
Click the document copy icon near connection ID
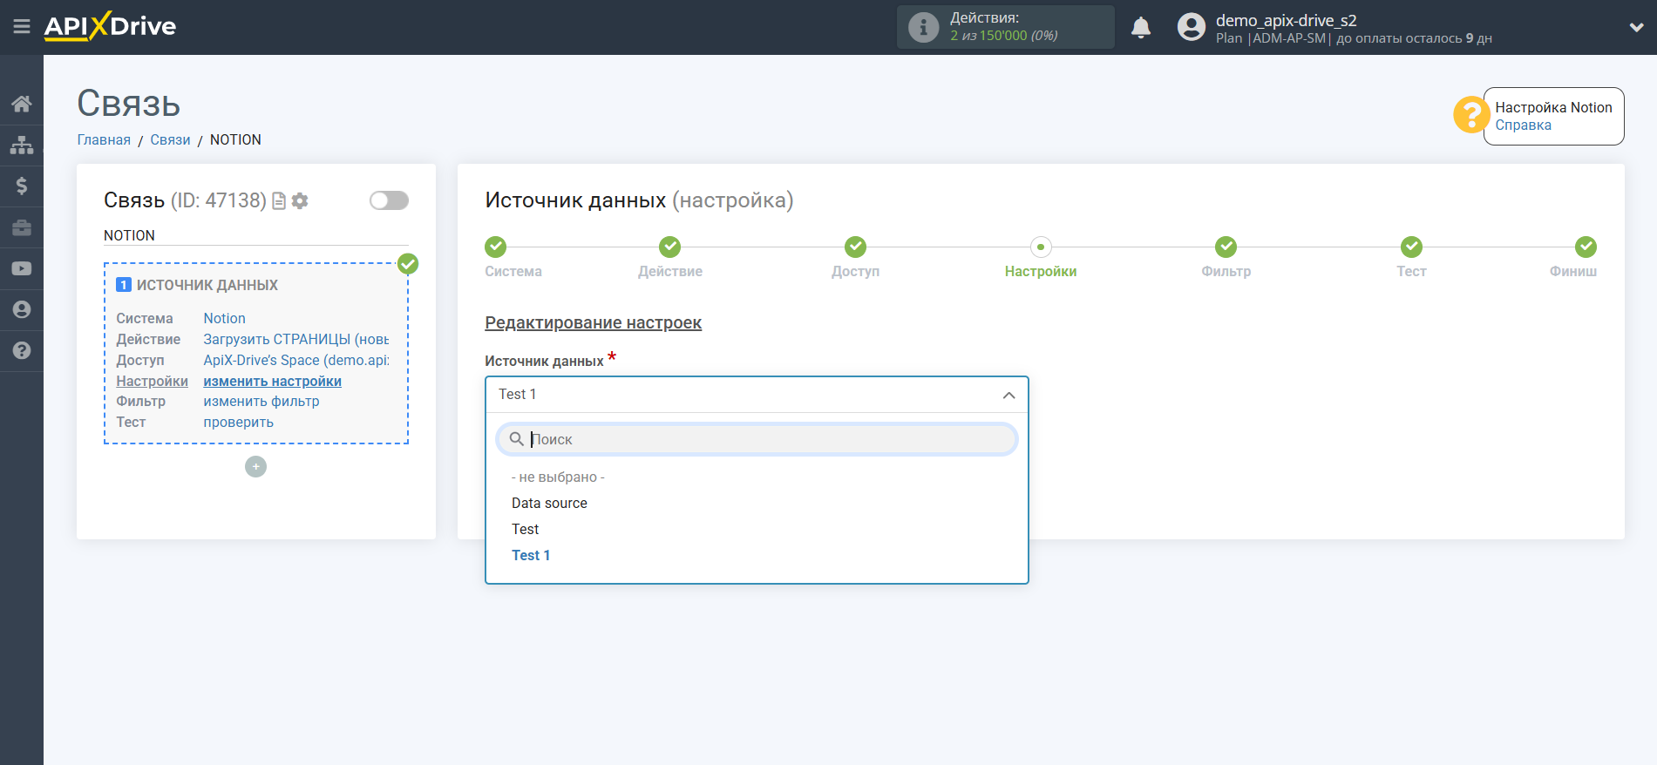[x=279, y=201]
